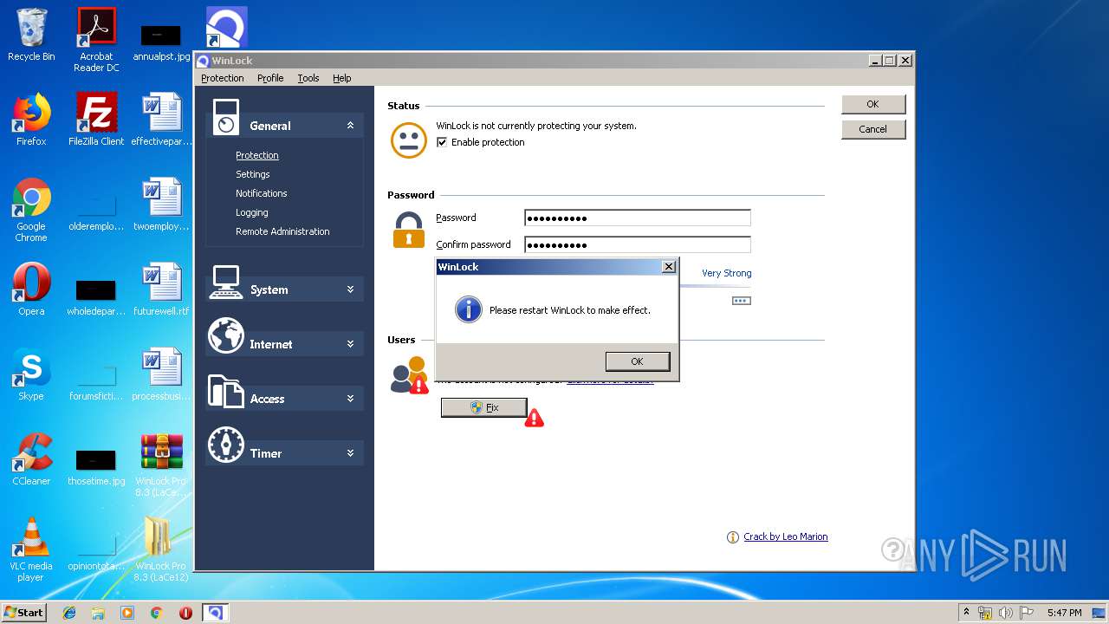
Task: Click the Confirm password field
Action: 638,245
